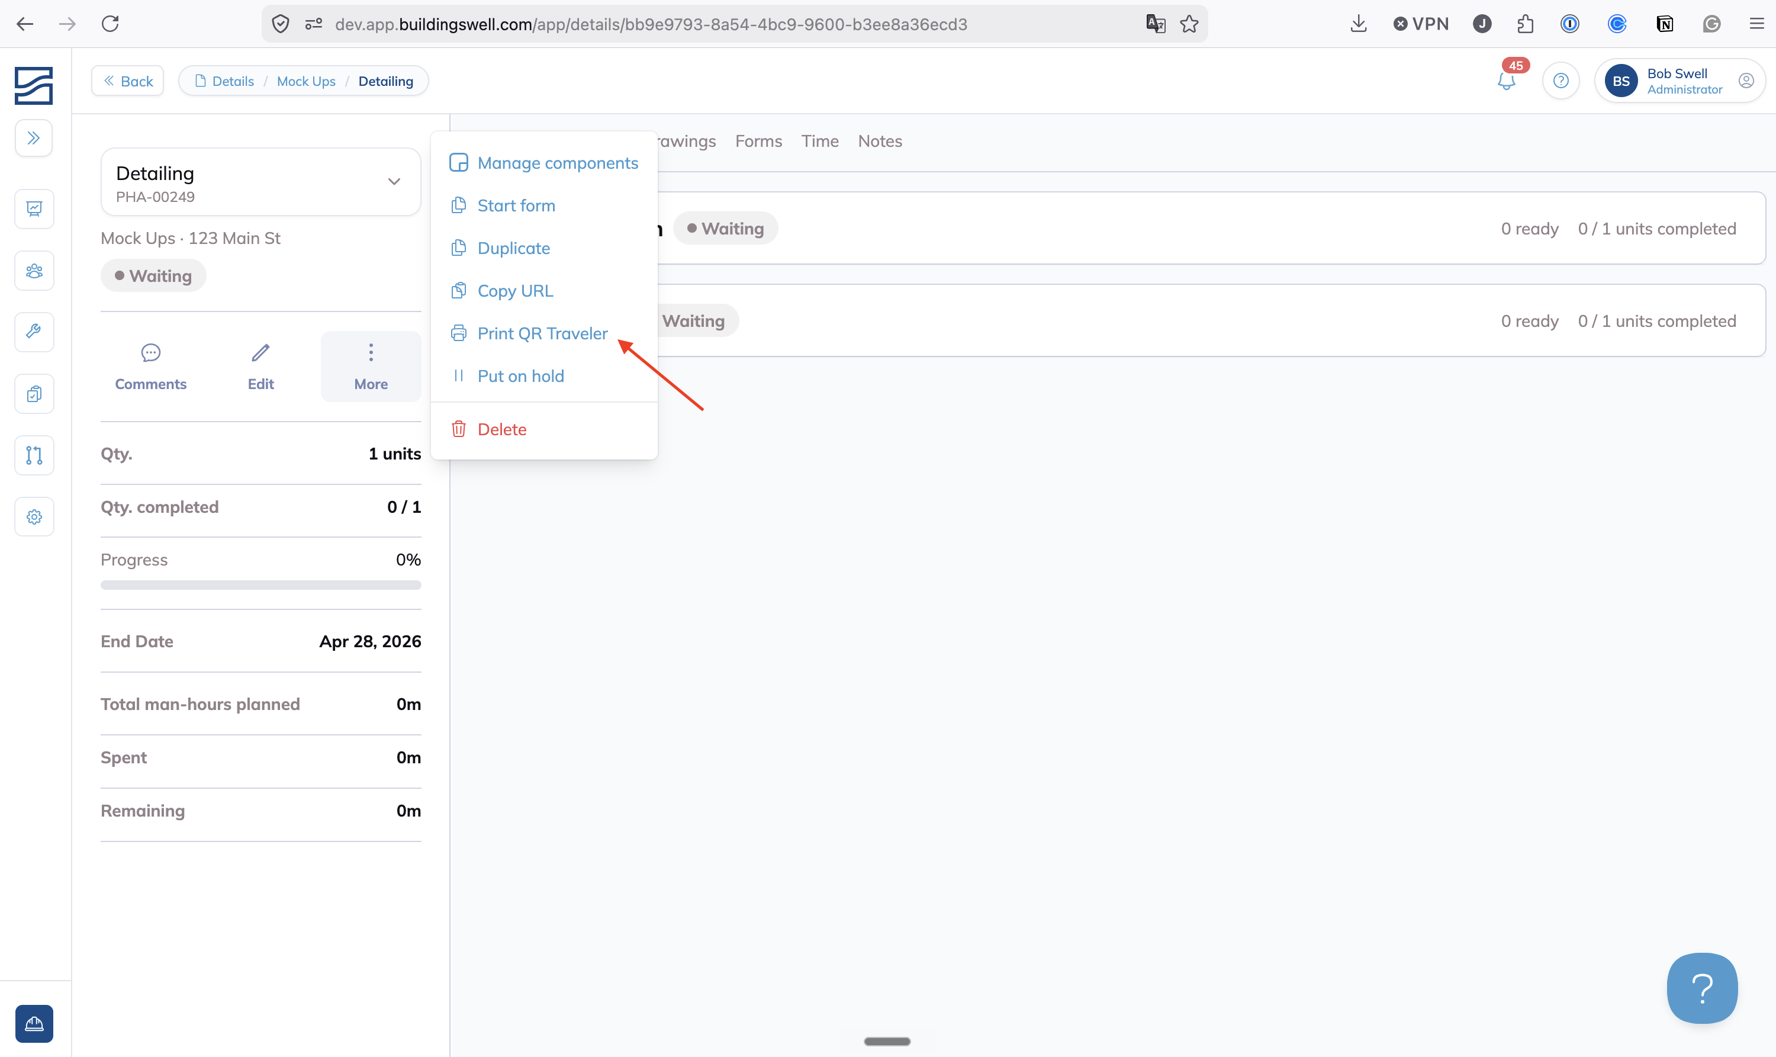Viewport: 1776px width, 1057px height.
Task: Switch to the Notes tab
Action: pyautogui.click(x=880, y=141)
